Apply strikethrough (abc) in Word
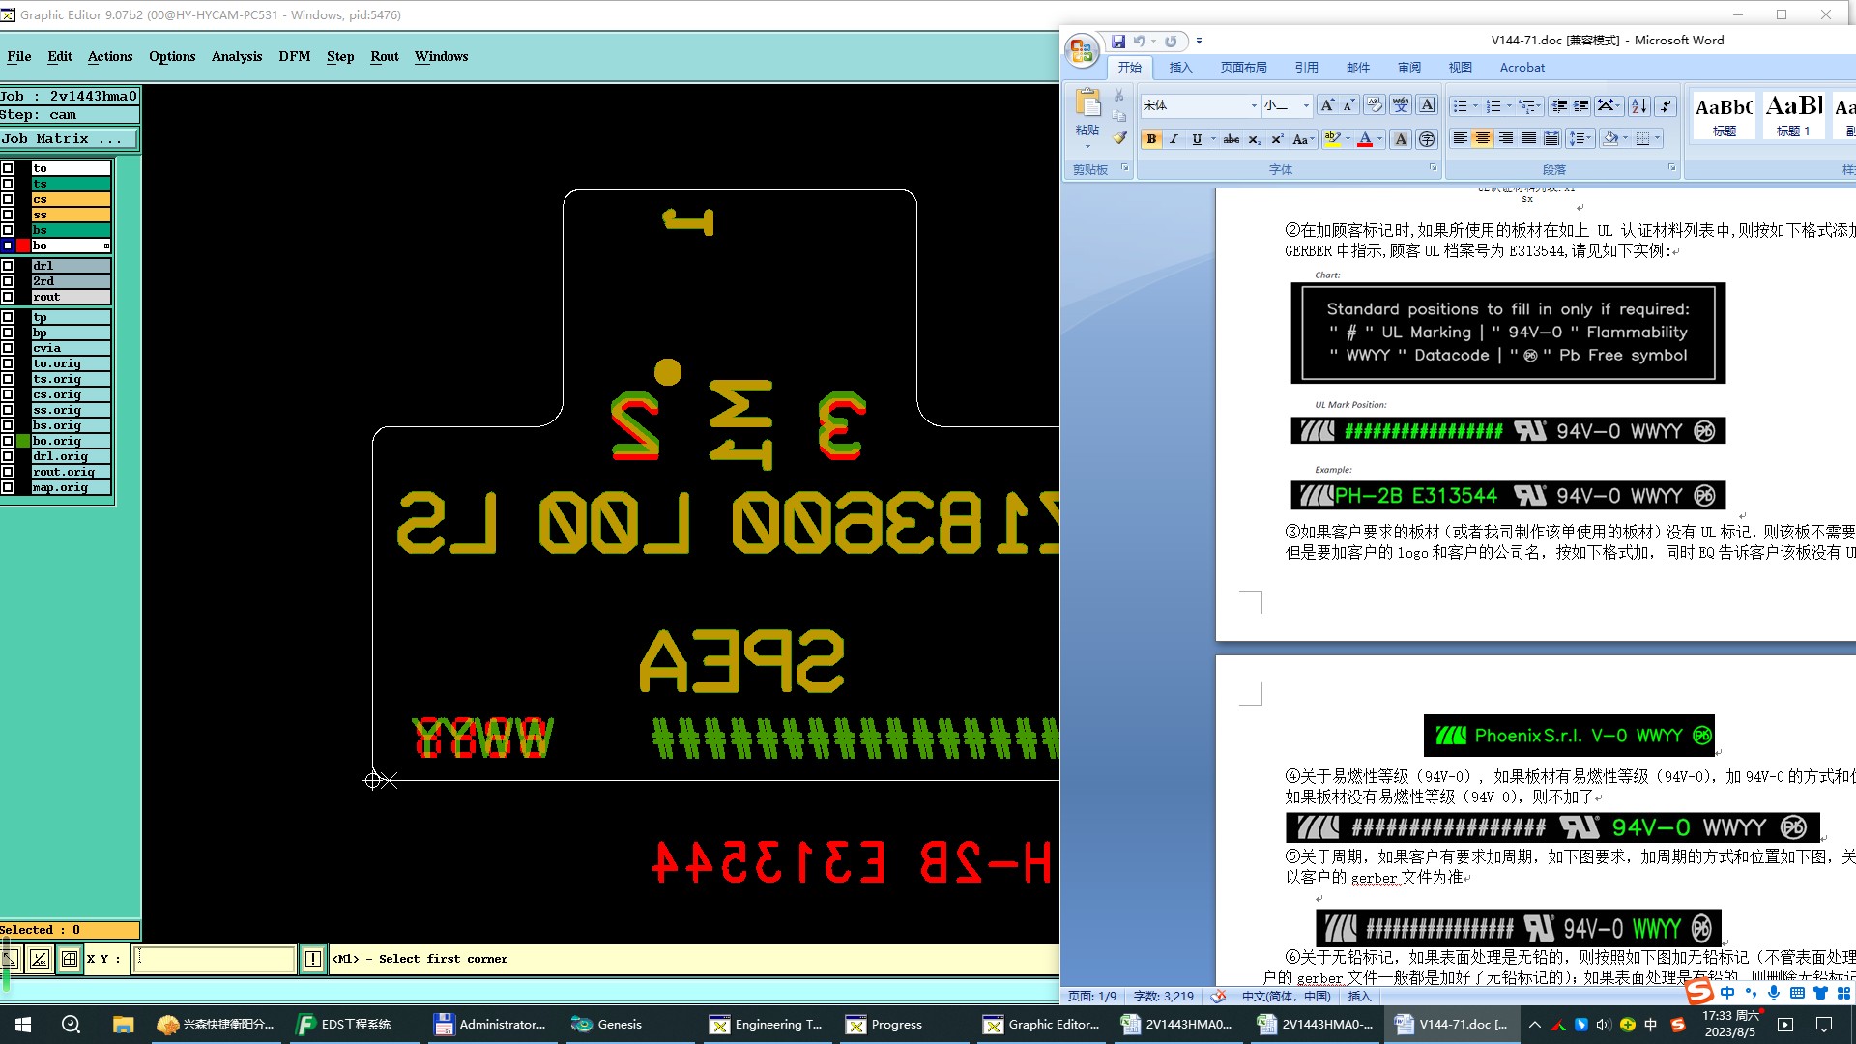Image resolution: width=1856 pixels, height=1044 pixels. [1232, 139]
